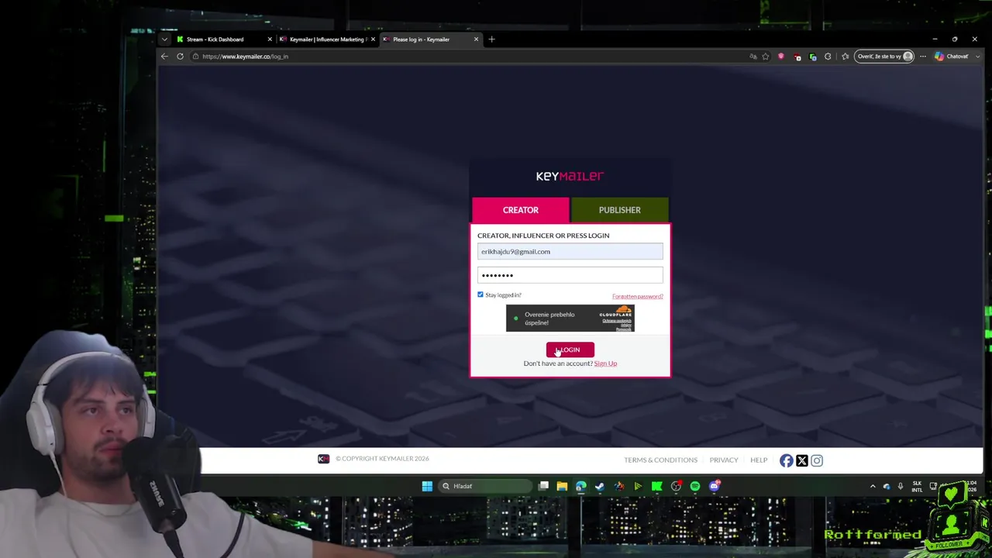This screenshot has height=558, width=992.
Task: Open Steam from the taskbar
Action: point(600,487)
